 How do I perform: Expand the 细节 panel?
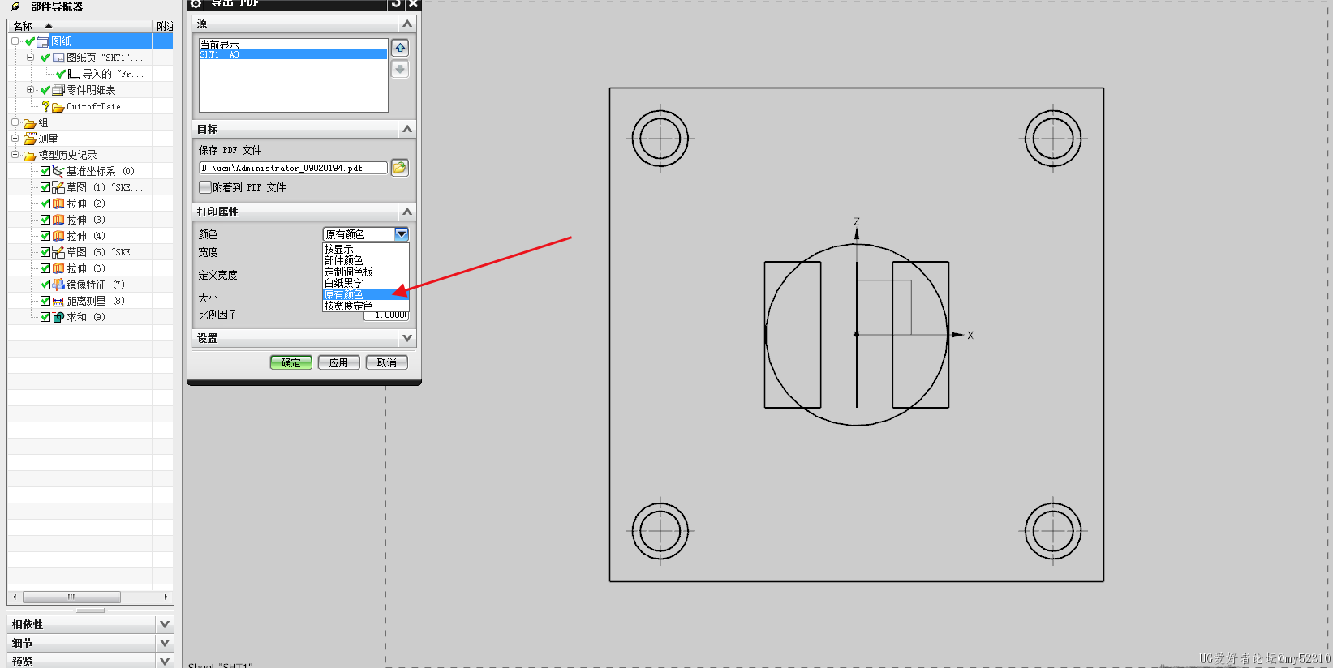165,643
